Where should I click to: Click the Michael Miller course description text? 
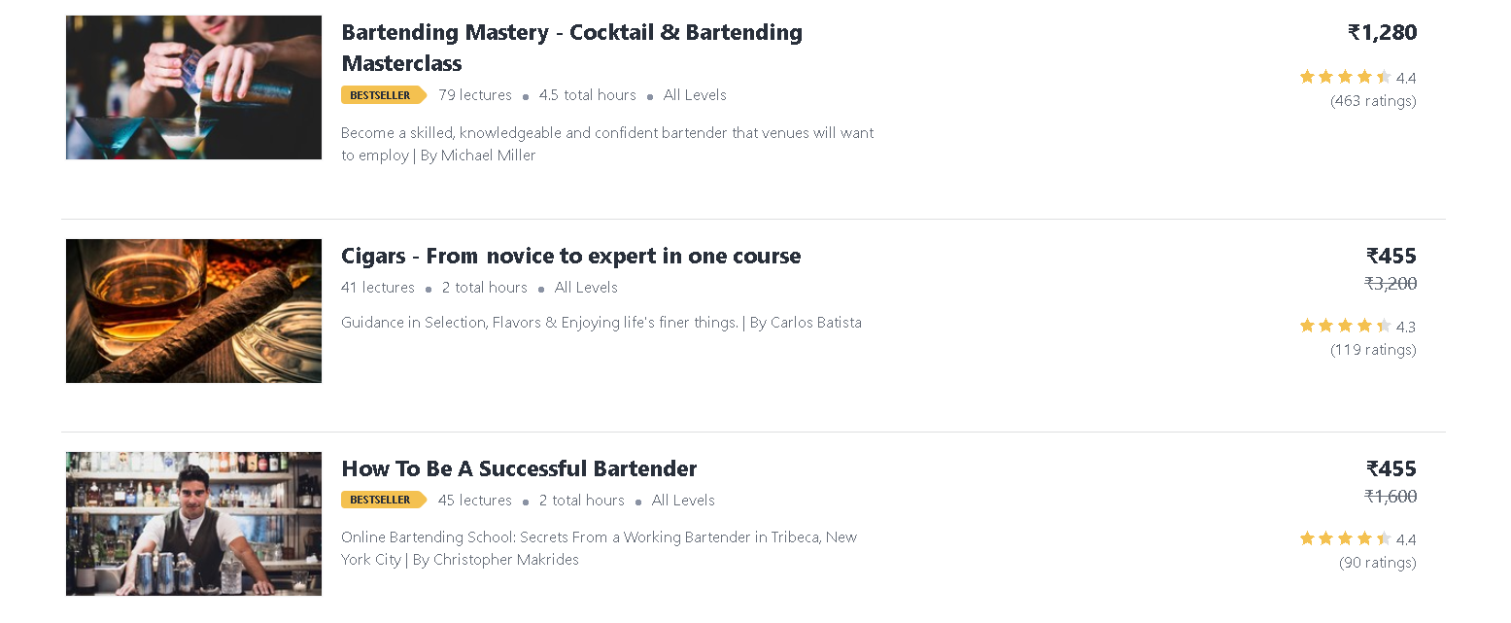[607, 144]
